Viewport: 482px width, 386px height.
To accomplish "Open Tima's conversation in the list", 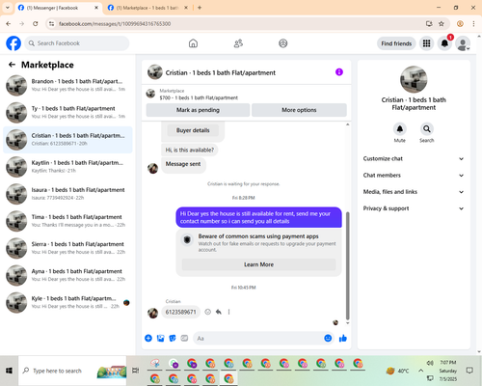I will [x=67, y=221].
